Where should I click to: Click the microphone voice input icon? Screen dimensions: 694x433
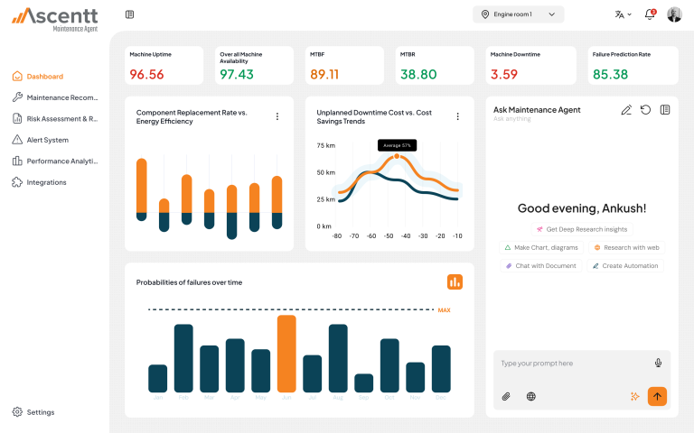pos(658,363)
